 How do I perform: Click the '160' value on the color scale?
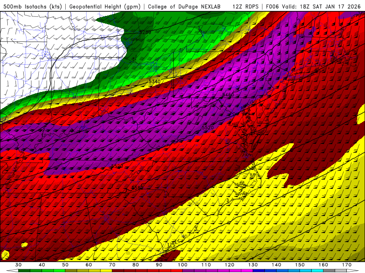point(323,265)
